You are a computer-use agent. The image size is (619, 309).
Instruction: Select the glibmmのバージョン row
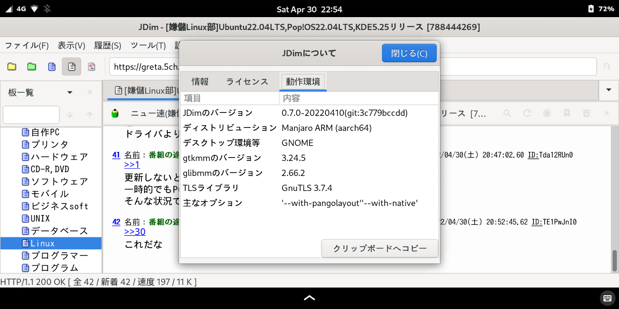[309, 173]
